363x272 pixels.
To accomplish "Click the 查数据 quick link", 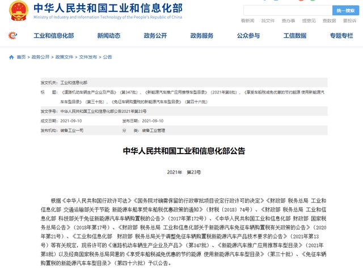I will click(x=329, y=21).
